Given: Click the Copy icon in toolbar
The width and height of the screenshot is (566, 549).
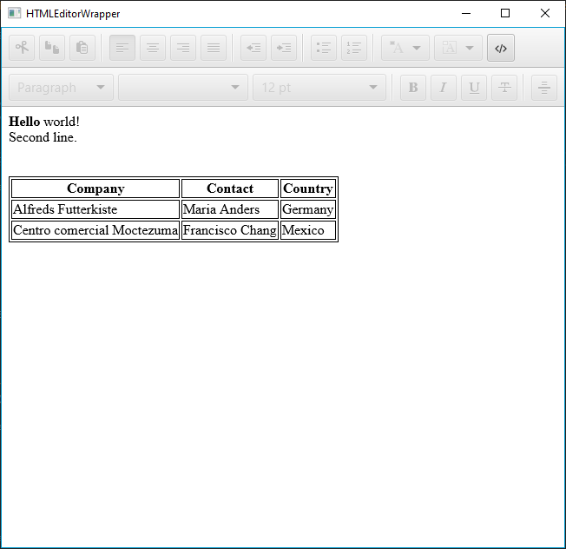Looking at the screenshot, I should 52,48.
